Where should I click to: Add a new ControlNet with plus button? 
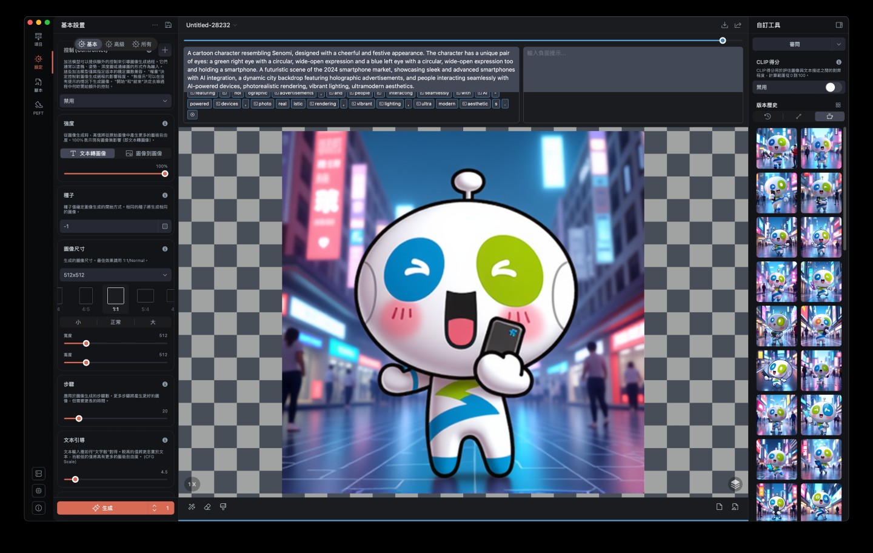pos(165,50)
